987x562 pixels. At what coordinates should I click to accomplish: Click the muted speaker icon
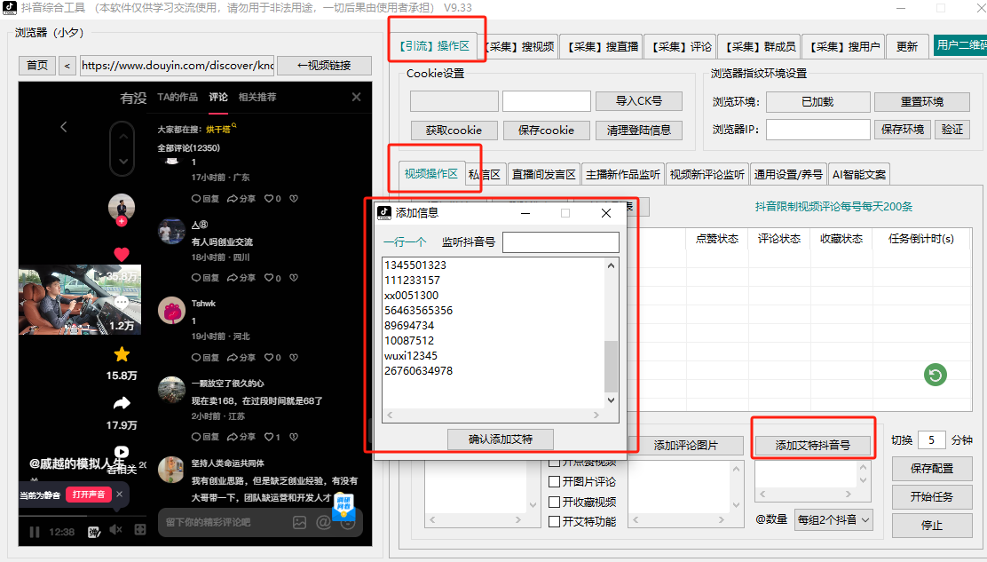(115, 530)
